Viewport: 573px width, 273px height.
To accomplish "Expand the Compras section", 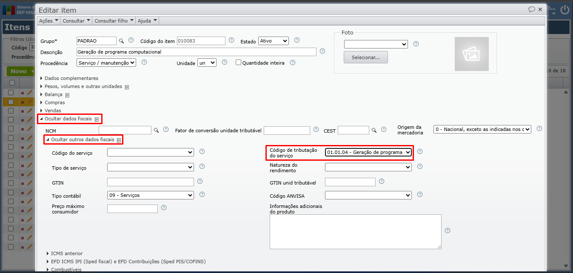I will click(52, 102).
